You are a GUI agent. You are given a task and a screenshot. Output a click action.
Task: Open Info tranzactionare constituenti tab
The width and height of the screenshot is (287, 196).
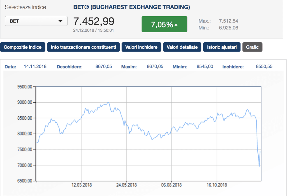[x=84, y=47]
